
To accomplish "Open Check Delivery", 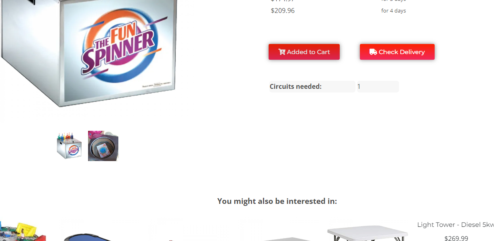I will [397, 52].
